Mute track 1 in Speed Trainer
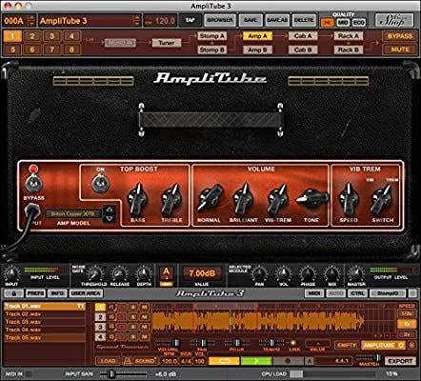 [144, 307]
